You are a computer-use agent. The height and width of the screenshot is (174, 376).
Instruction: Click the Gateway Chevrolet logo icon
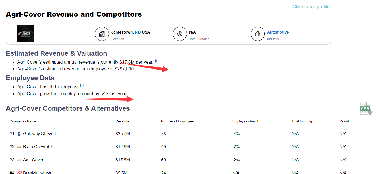(x=19, y=134)
